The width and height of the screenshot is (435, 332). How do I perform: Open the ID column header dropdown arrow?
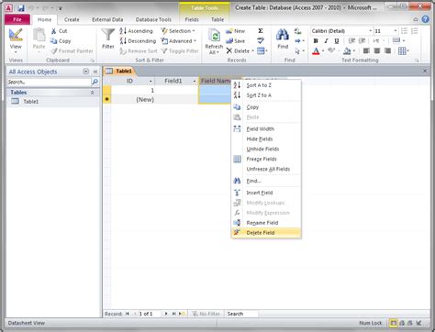(x=151, y=82)
